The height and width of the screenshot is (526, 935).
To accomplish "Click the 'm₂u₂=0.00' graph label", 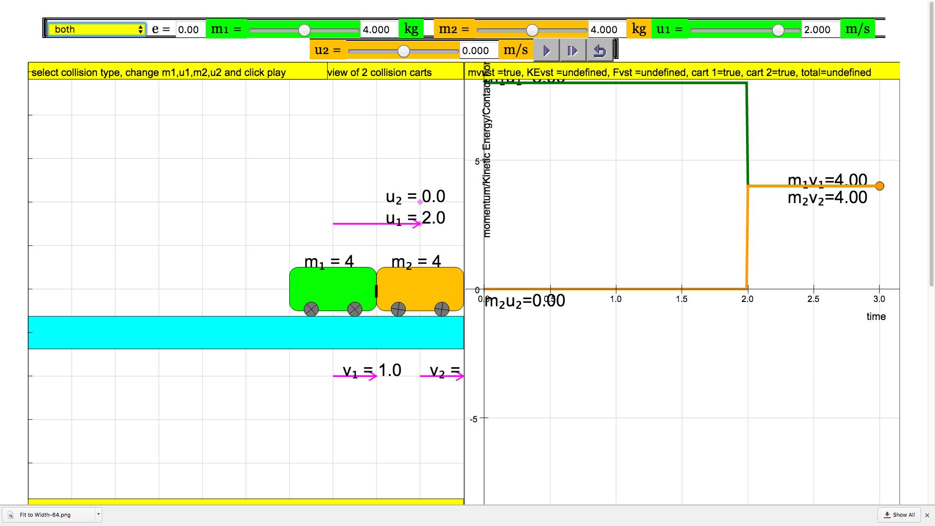I will [x=525, y=301].
